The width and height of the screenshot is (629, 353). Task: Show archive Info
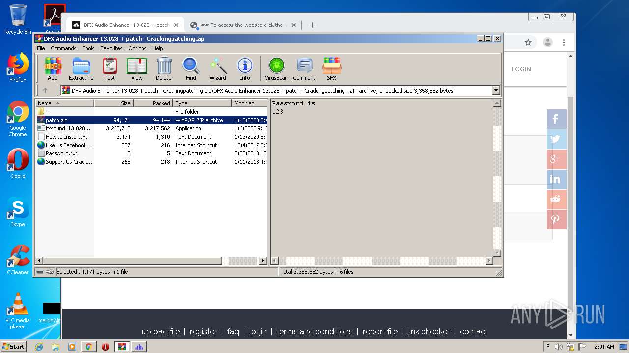click(245, 69)
